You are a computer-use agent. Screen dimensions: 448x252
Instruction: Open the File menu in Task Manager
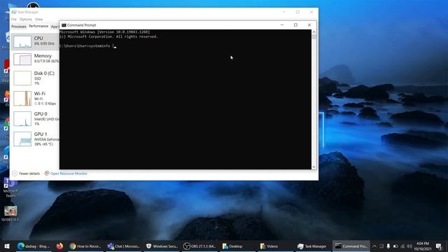(14, 19)
